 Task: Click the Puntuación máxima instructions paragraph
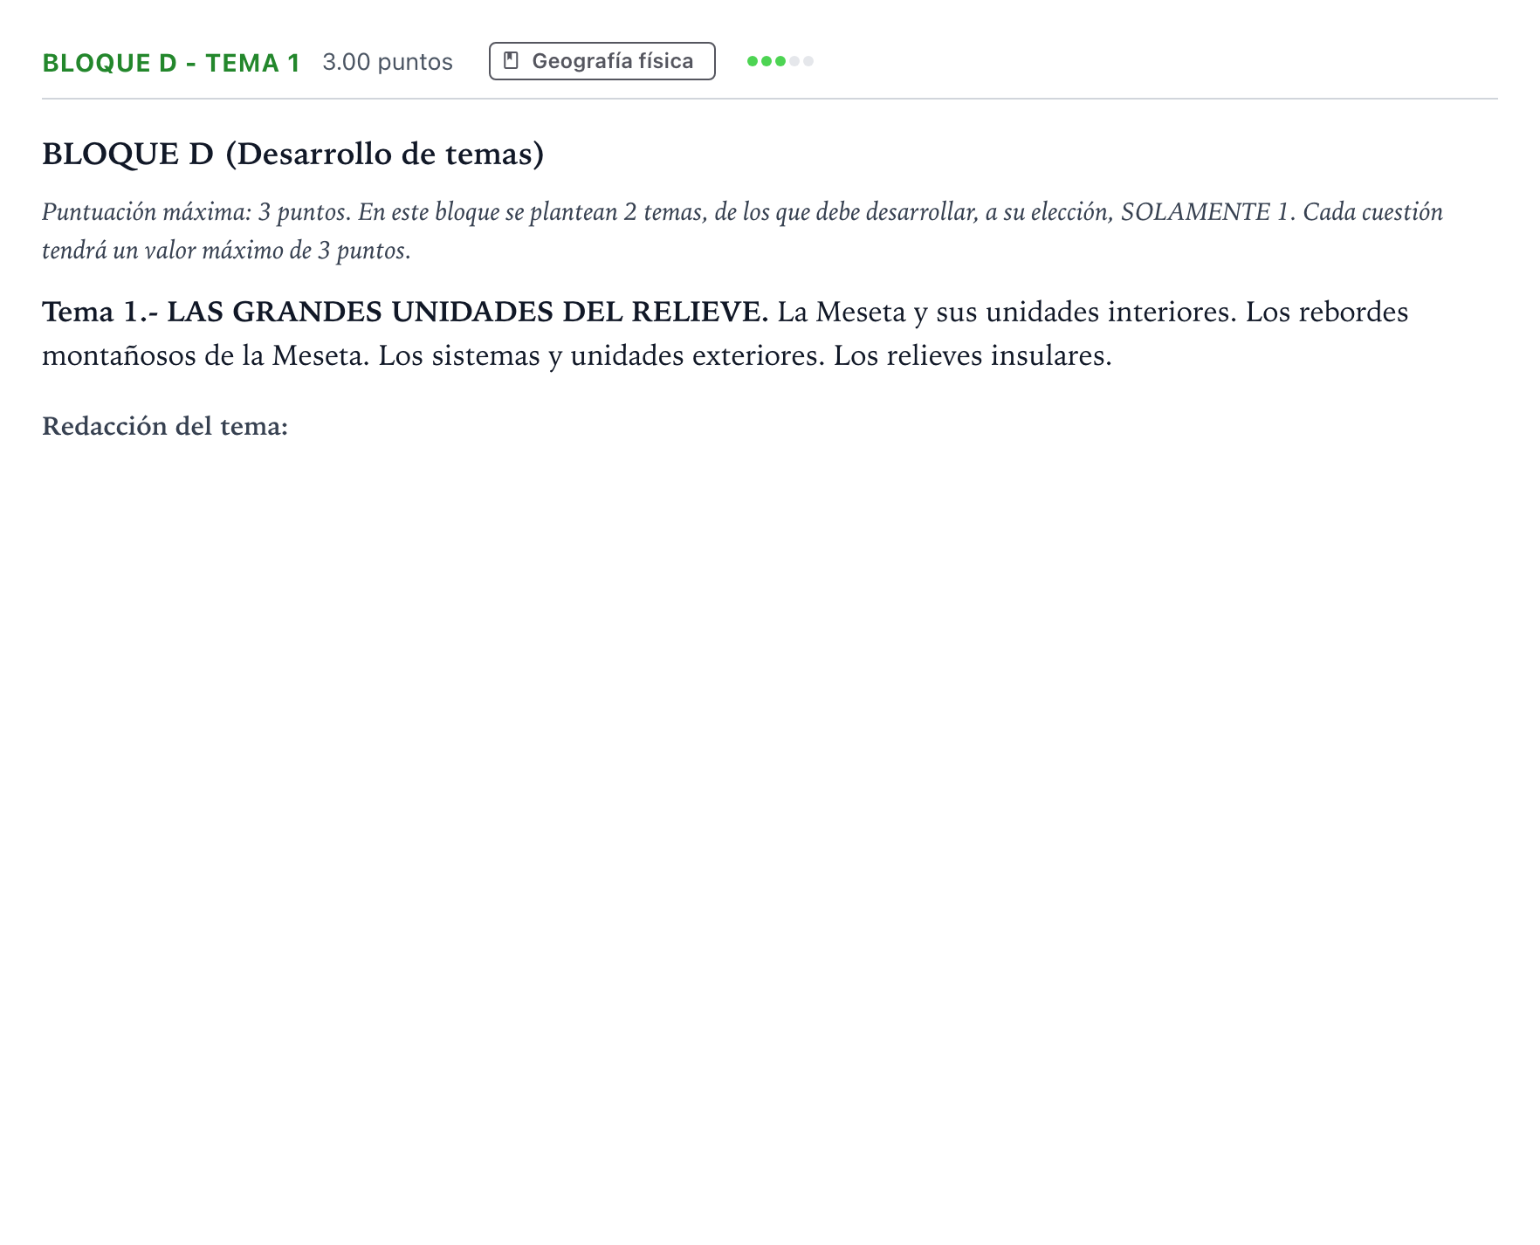click(x=742, y=231)
